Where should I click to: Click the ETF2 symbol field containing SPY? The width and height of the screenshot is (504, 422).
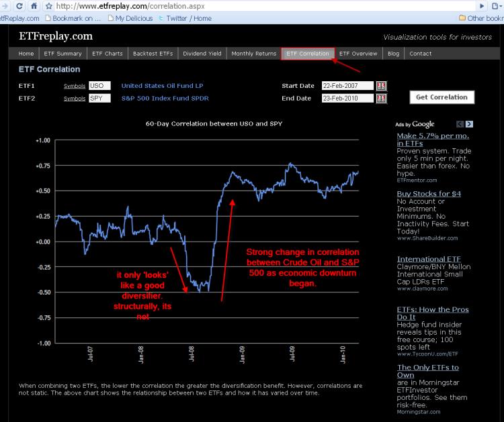(99, 98)
